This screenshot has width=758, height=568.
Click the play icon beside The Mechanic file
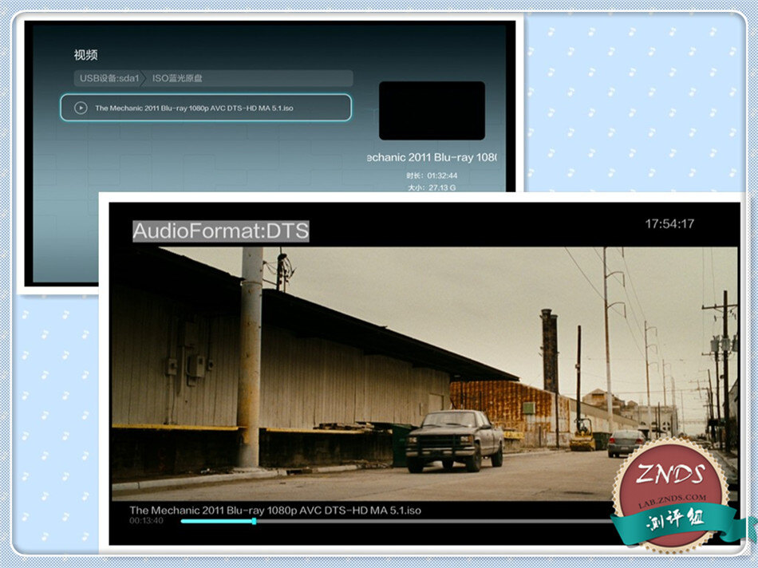(x=80, y=108)
